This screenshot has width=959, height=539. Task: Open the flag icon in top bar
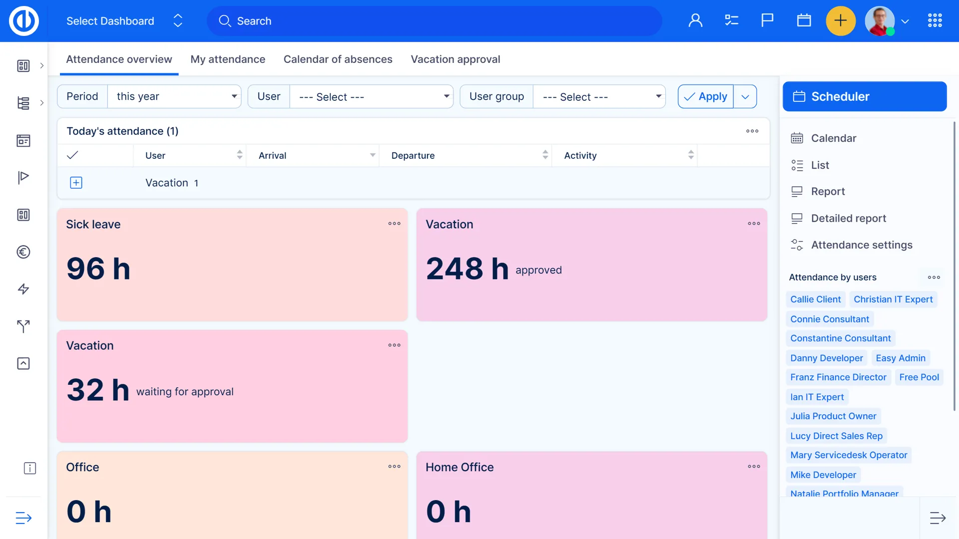click(x=767, y=20)
